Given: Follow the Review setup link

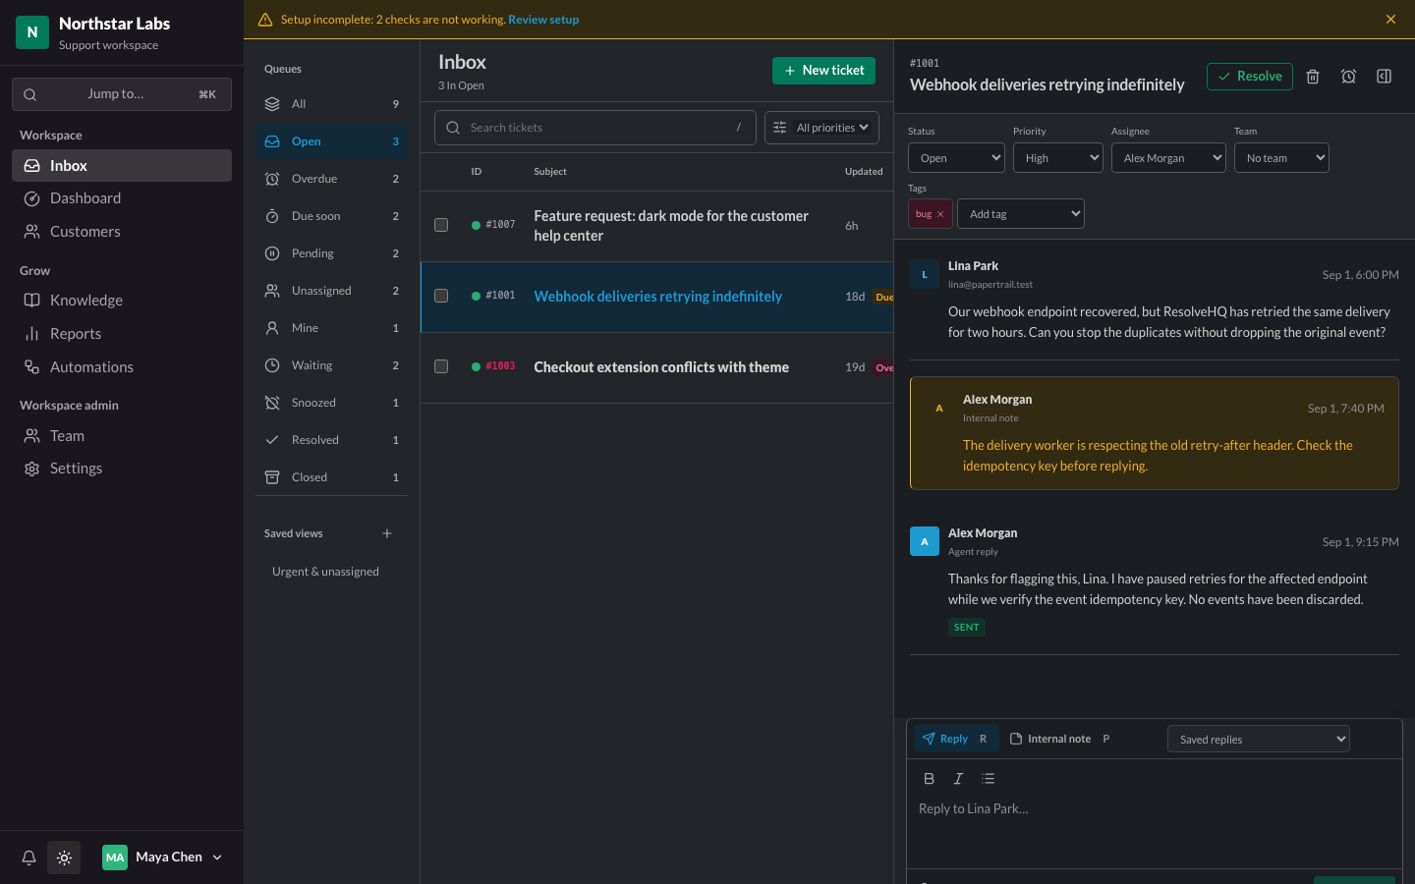Looking at the screenshot, I should coord(543,20).
